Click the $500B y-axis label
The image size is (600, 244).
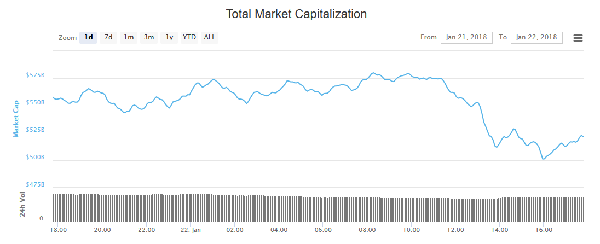click(x=35, y=158)
